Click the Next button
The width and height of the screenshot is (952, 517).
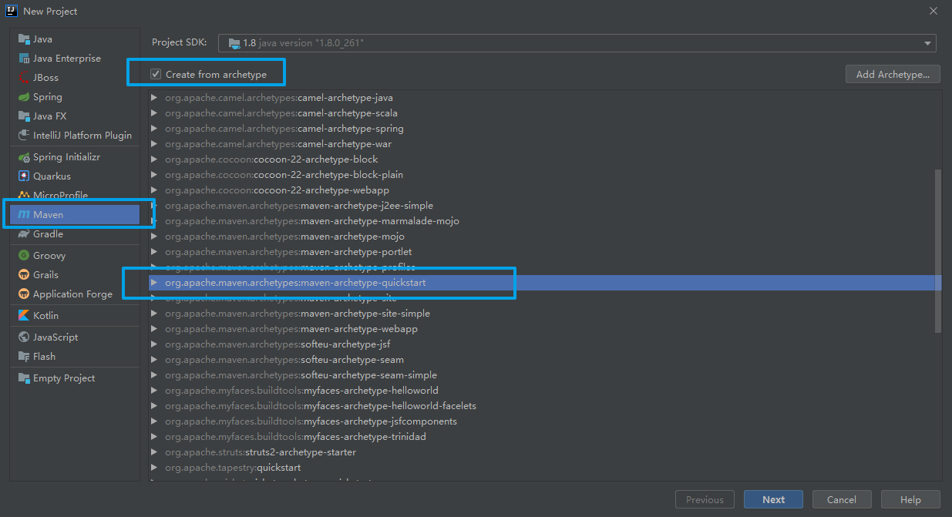pyautogui.click(x=773, y=499)
